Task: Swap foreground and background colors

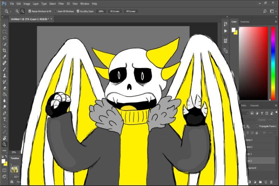Action: pos(6,156)
